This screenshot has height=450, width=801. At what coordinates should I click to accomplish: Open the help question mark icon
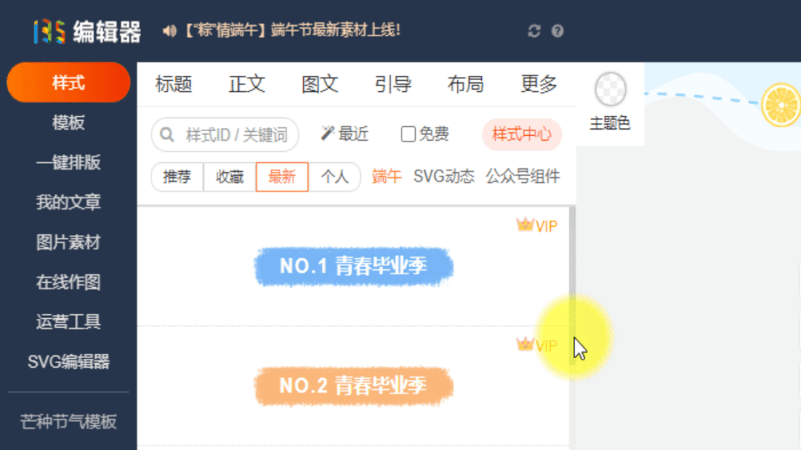tap(558, 31)
